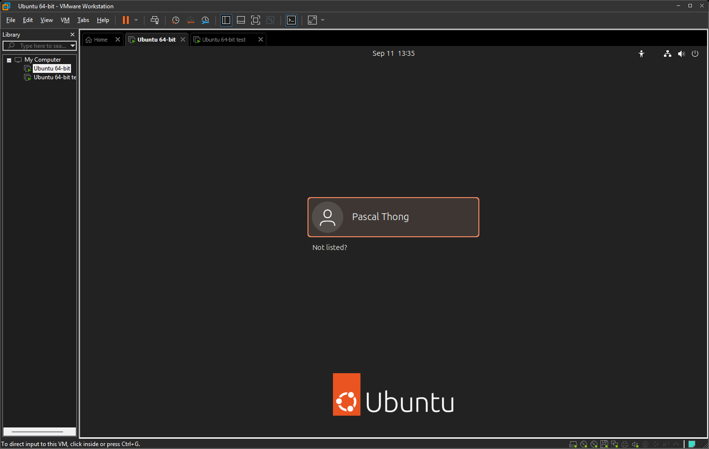Open the power options dropdown beside Pause
Image resolution: width=709 pixels, height=449 pixels.
[136, 20]
